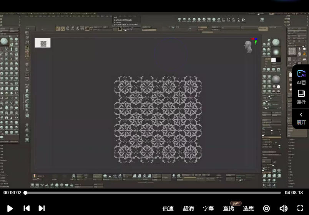Open the AI看 assistant panel
This screenshot has height=215, width=309.
301,77
